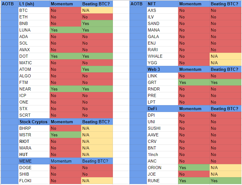Click WHALE's N/A Beating BTC cell

pyautogui.click(x=225, y=56)
